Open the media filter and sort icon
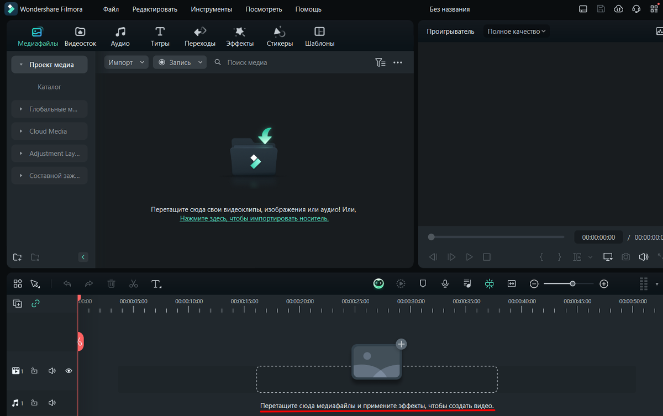The height and width of the screenshot is (416, 663). [x=380, y=62]
